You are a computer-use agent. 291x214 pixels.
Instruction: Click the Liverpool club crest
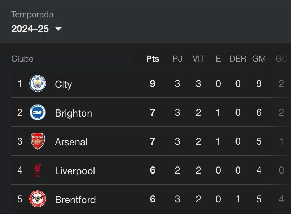pos(38,171)
